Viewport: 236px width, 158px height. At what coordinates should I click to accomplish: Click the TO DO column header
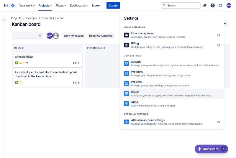(19, 48)
